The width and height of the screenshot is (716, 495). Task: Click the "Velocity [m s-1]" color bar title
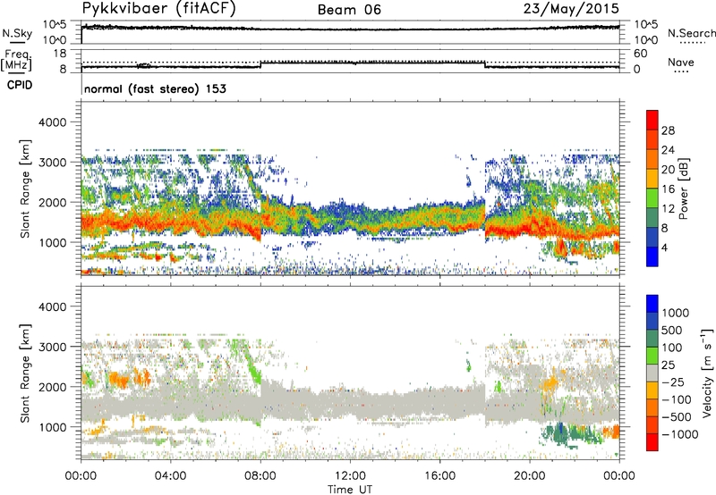708,373
